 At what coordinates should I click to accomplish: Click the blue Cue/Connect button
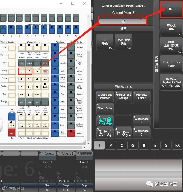point(12,117)
